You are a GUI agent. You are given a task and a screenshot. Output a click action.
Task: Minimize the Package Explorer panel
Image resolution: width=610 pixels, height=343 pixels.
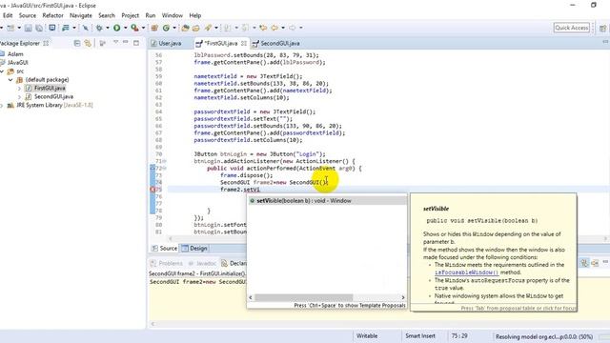coord(125,42)
